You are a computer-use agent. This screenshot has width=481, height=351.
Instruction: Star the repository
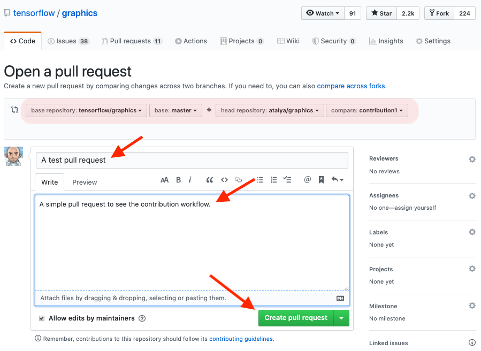[x=381, y=13]
